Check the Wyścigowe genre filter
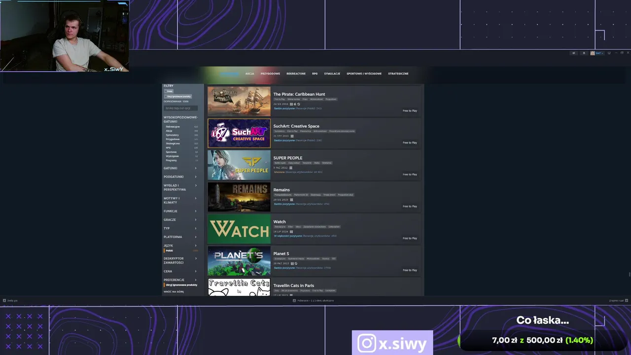 click(181, 156)
